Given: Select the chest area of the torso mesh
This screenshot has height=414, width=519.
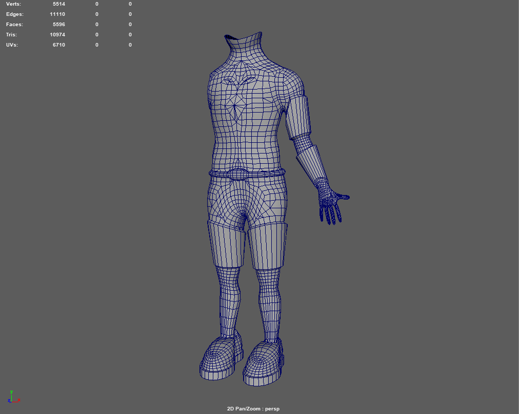Looking at the screenshot, I should [x=246, y=97].
